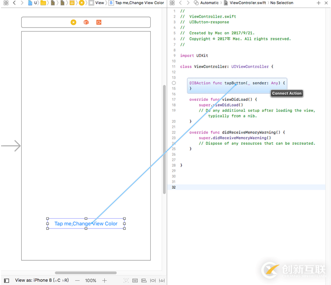Add a new assistant editor pane
This screenshot has width=331, height=285.
[319, 3]
